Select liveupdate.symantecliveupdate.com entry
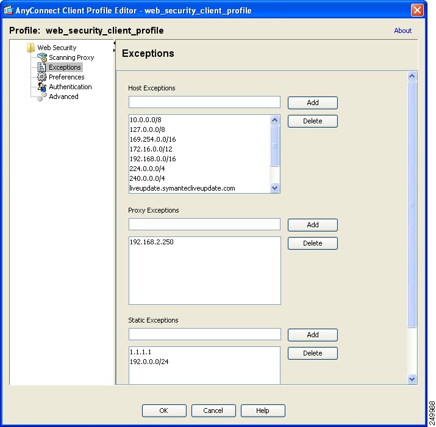Screen dimensions: 436x427 [x=199, y=188]
